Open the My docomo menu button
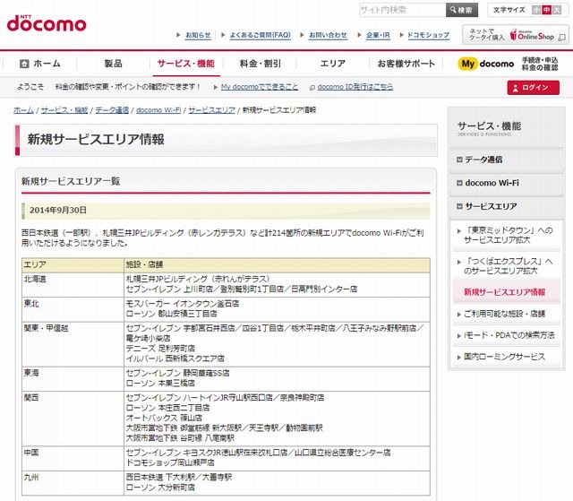 tap(508, 64)
